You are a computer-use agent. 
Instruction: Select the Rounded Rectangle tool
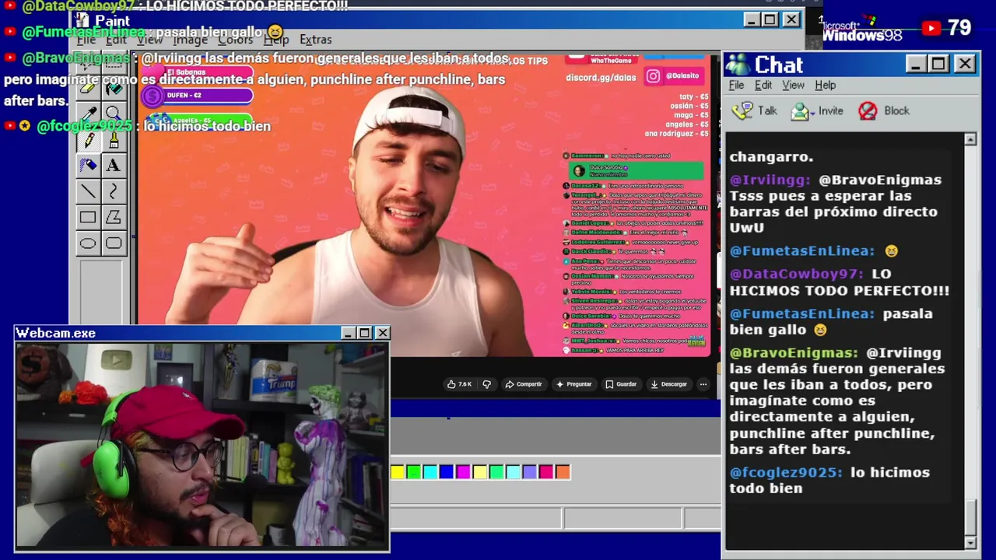tap(114, 243)
